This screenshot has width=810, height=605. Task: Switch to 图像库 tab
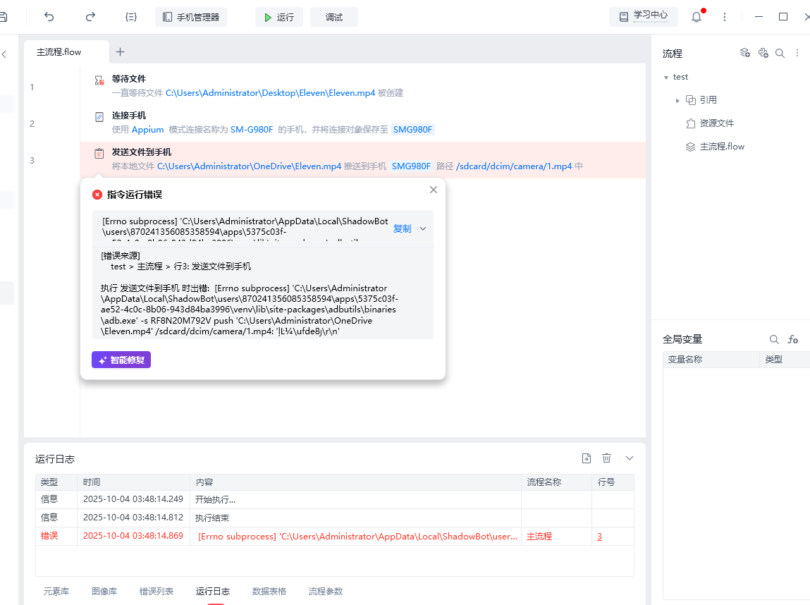coord(104,591)
